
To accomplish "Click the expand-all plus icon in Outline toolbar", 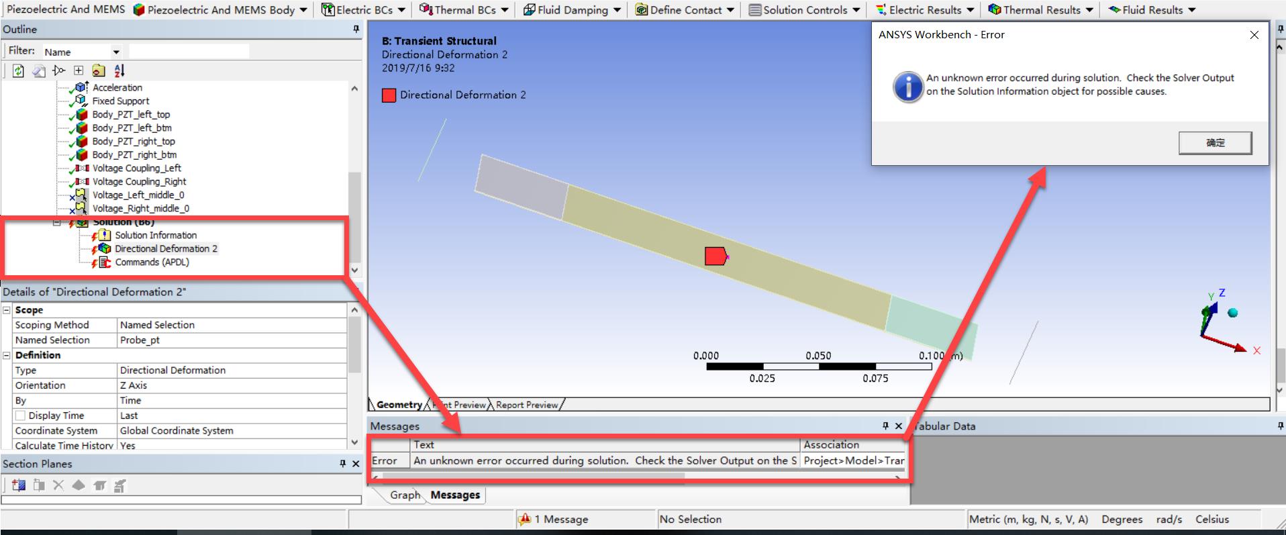I will (x=79, y=70).
